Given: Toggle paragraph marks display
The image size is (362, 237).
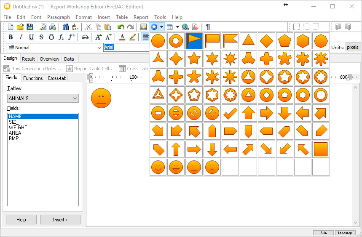Looking at the screenshot, I should click(208, 27).
